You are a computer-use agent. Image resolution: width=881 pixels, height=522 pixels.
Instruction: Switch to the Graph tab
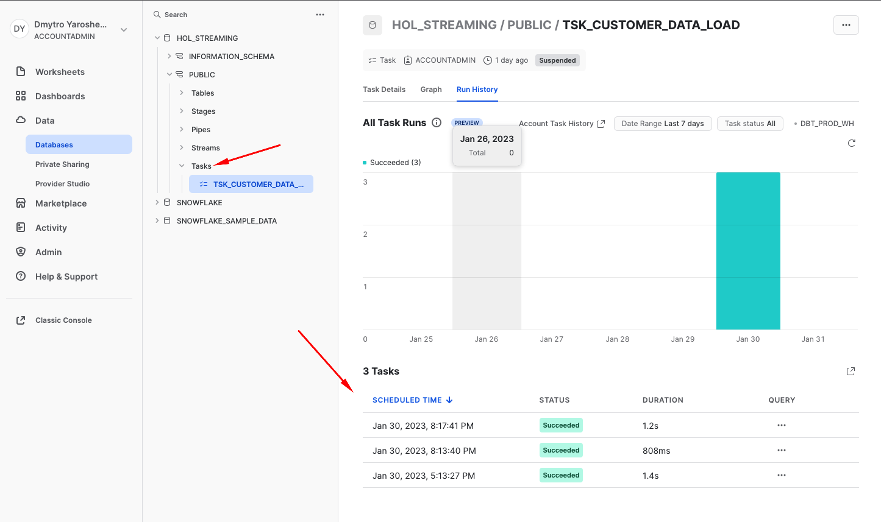430,89
